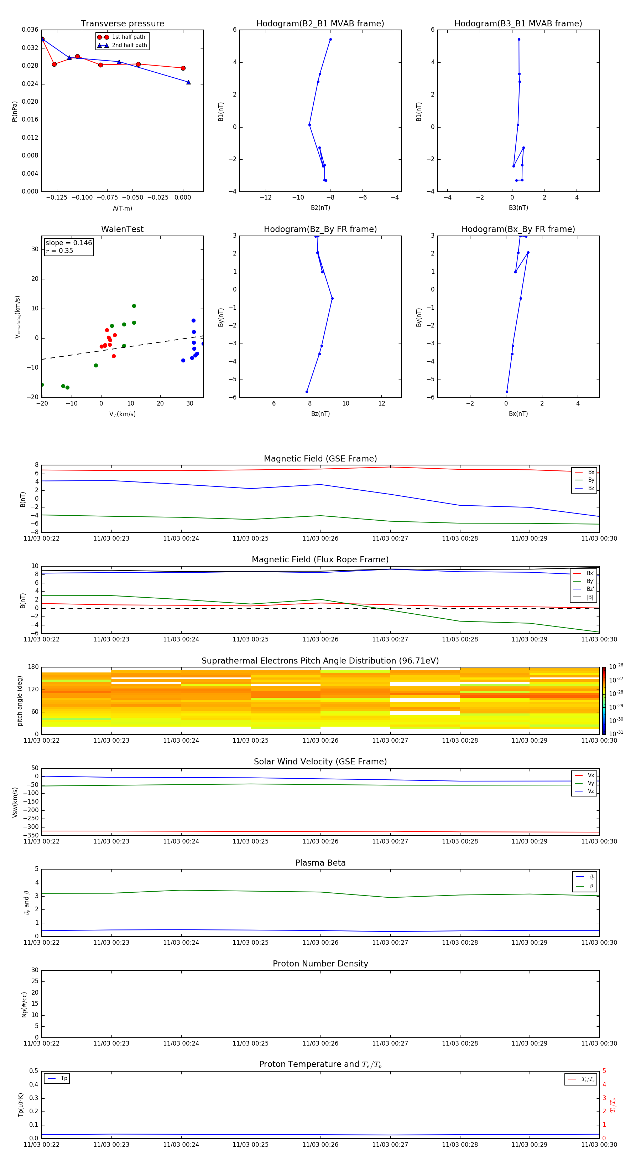The height and width of the screenshot is (1176, 641).
Task: Click the "Pt(nPa)" y-axis label
Action: (x=15, y=112)
